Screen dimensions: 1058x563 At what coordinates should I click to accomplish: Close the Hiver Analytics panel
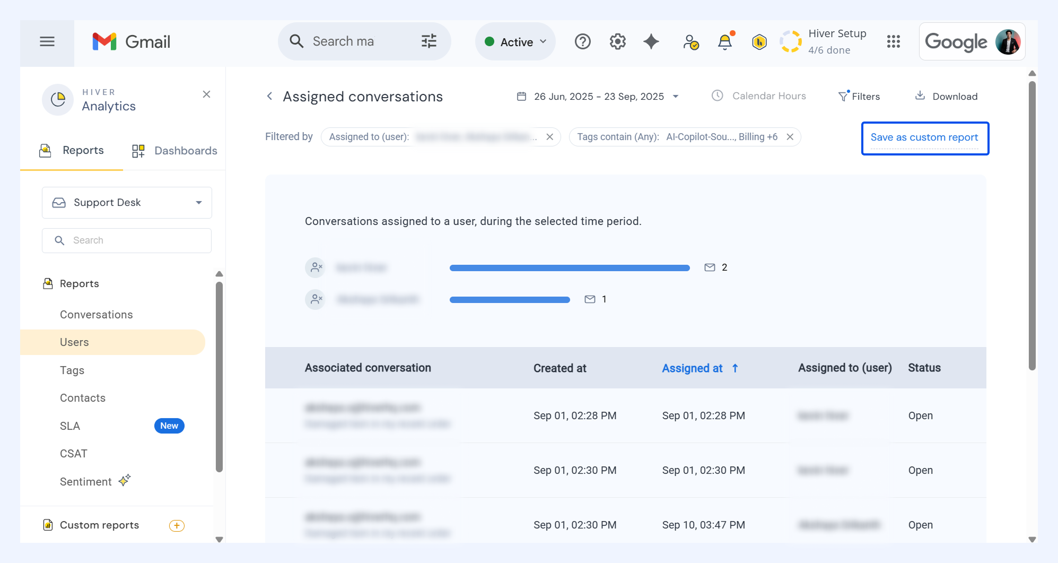(207, 94)
